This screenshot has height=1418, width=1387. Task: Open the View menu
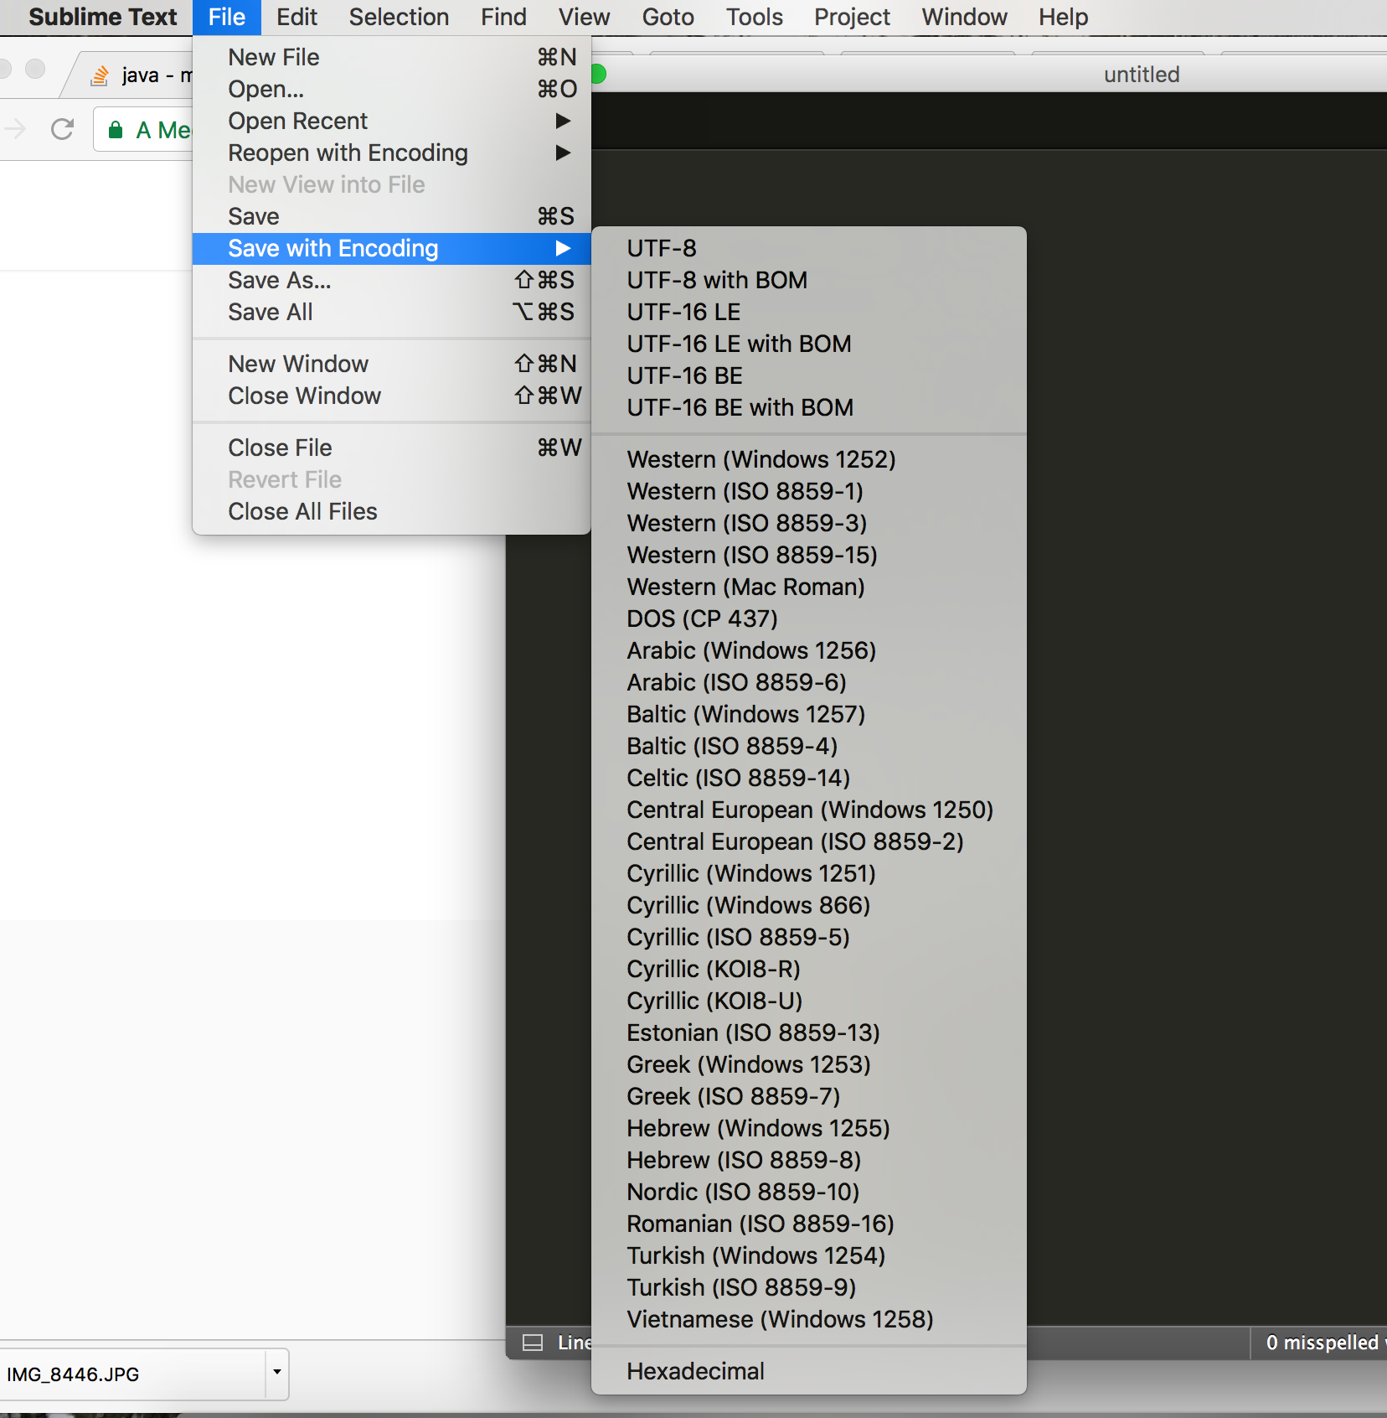point(584,17)
